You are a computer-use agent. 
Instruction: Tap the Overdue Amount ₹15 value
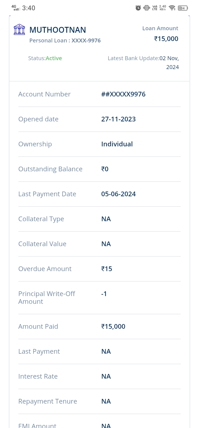(106, 269)
